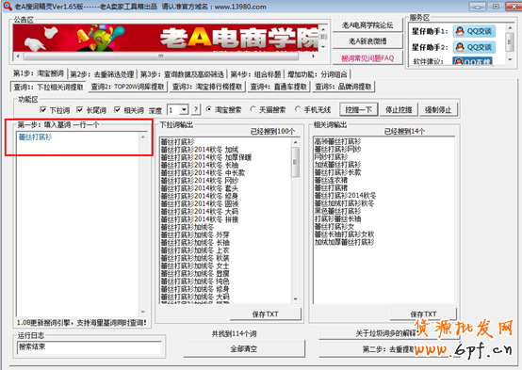Switch to tab 增加功能：分词组合
522x370 pixels.
[318, 74]
